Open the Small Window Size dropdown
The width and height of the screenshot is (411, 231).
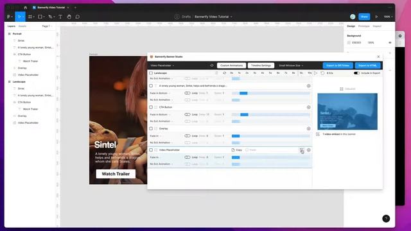291,65
